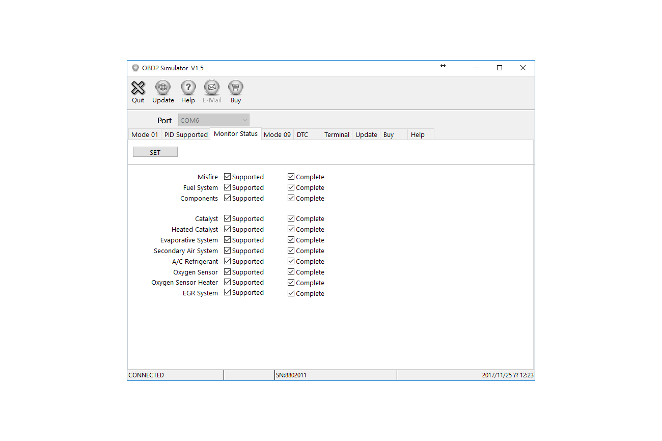Image resolution: width=662 pixels, height=441 pixels.
Task: Toggle A/C Refrigerant Supported checkbox
Action: click(x=227, y=261)
